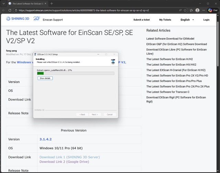Open EXScan O&P (for EinScan H2) article
The image size is (220, 173).
coord(176,44)
